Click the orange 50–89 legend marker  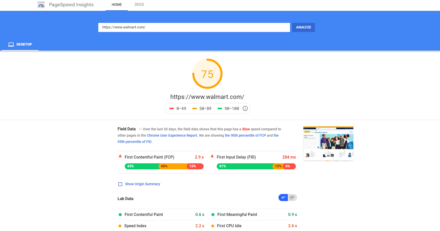(x=195, y=108)
